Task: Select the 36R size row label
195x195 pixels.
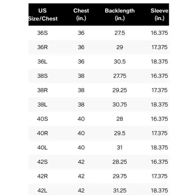Action: pyautogui.click(x=42, y=47)
